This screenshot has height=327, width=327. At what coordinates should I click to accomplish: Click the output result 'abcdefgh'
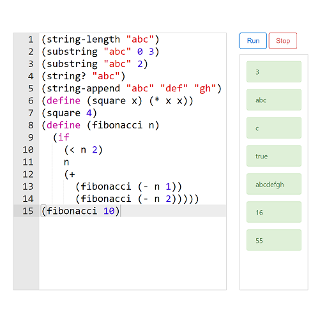274,184
